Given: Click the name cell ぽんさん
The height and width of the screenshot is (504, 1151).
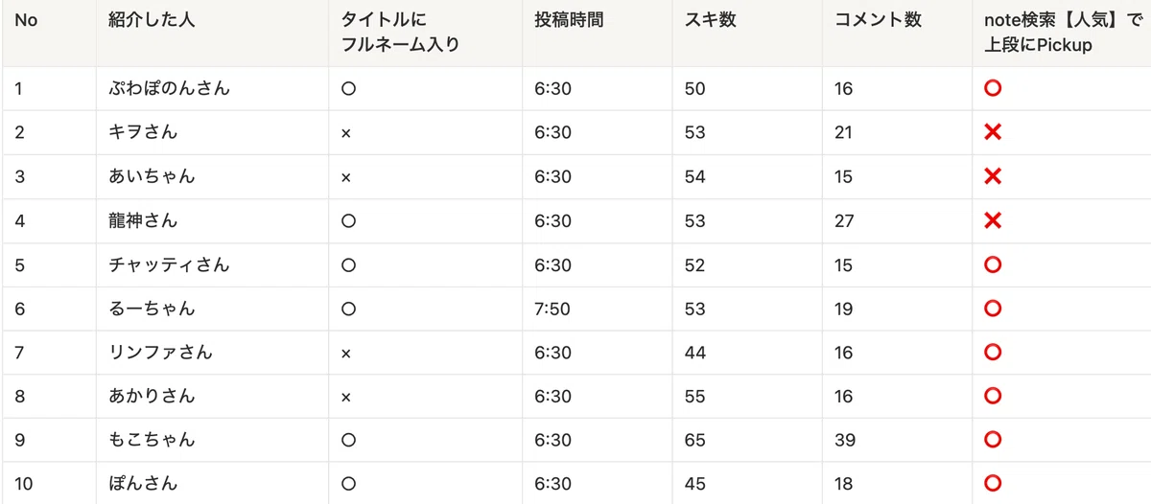Looking at the screenshot, I should click(143, 484).
